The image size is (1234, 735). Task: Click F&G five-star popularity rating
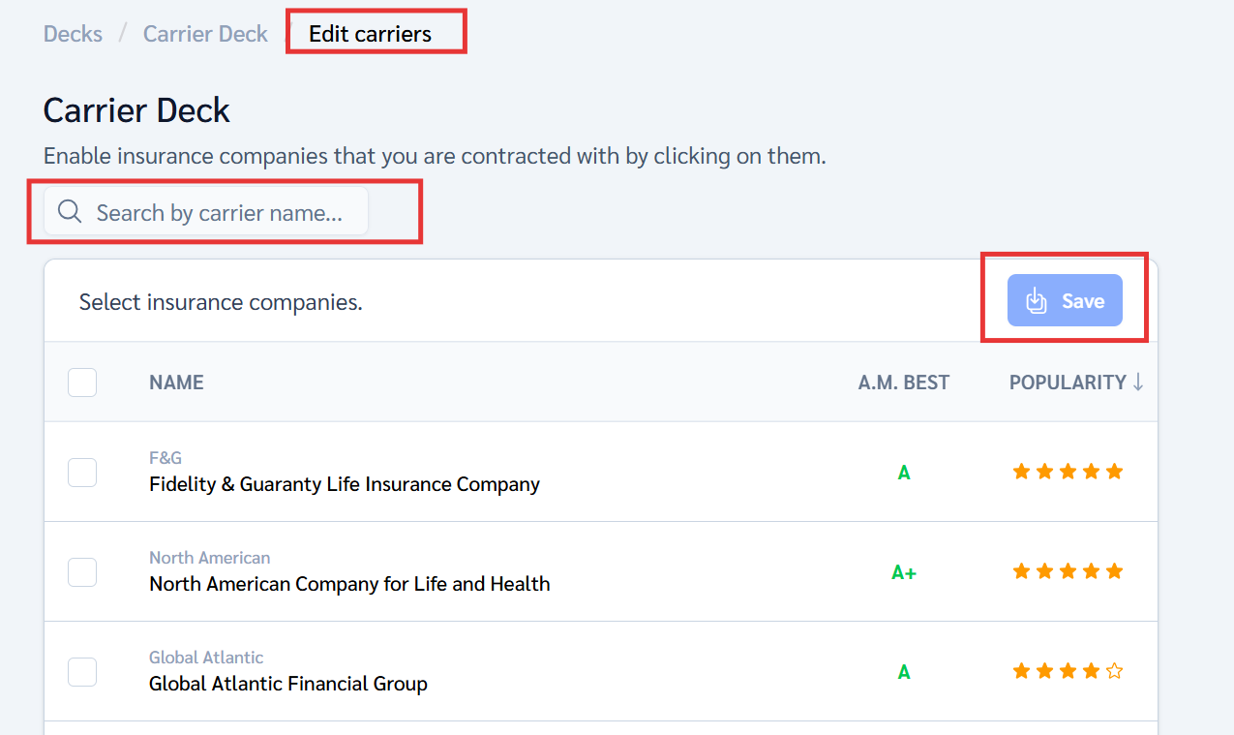click(x=1068, y=472)
